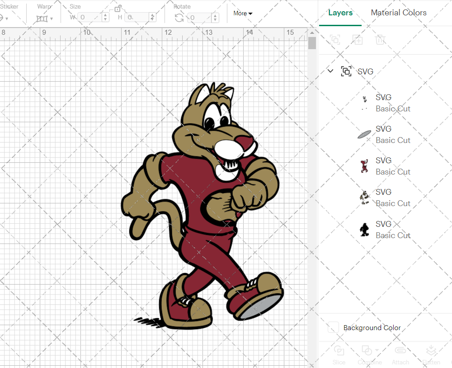Open the More dropdown menu
The image size is (452, 368).
coord(243,13)
